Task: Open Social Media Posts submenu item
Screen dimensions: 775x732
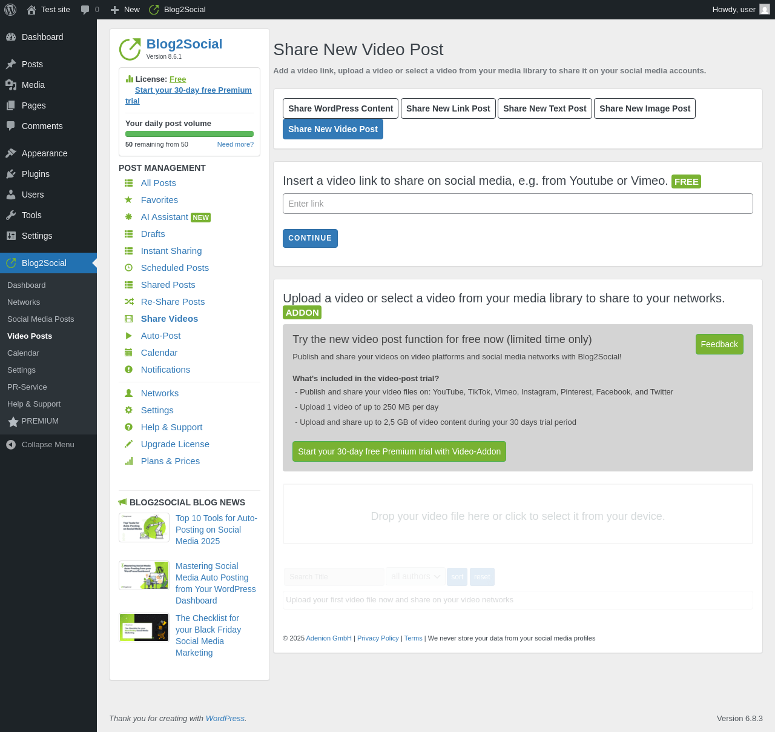Action: tap(41, 319)
